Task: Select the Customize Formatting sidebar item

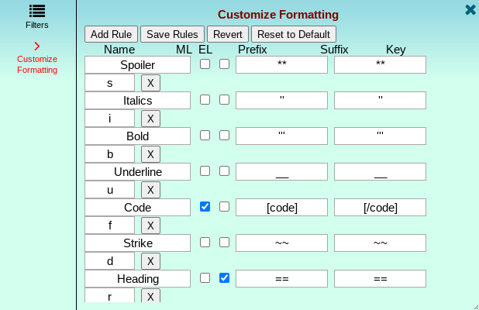Action: 37,64
